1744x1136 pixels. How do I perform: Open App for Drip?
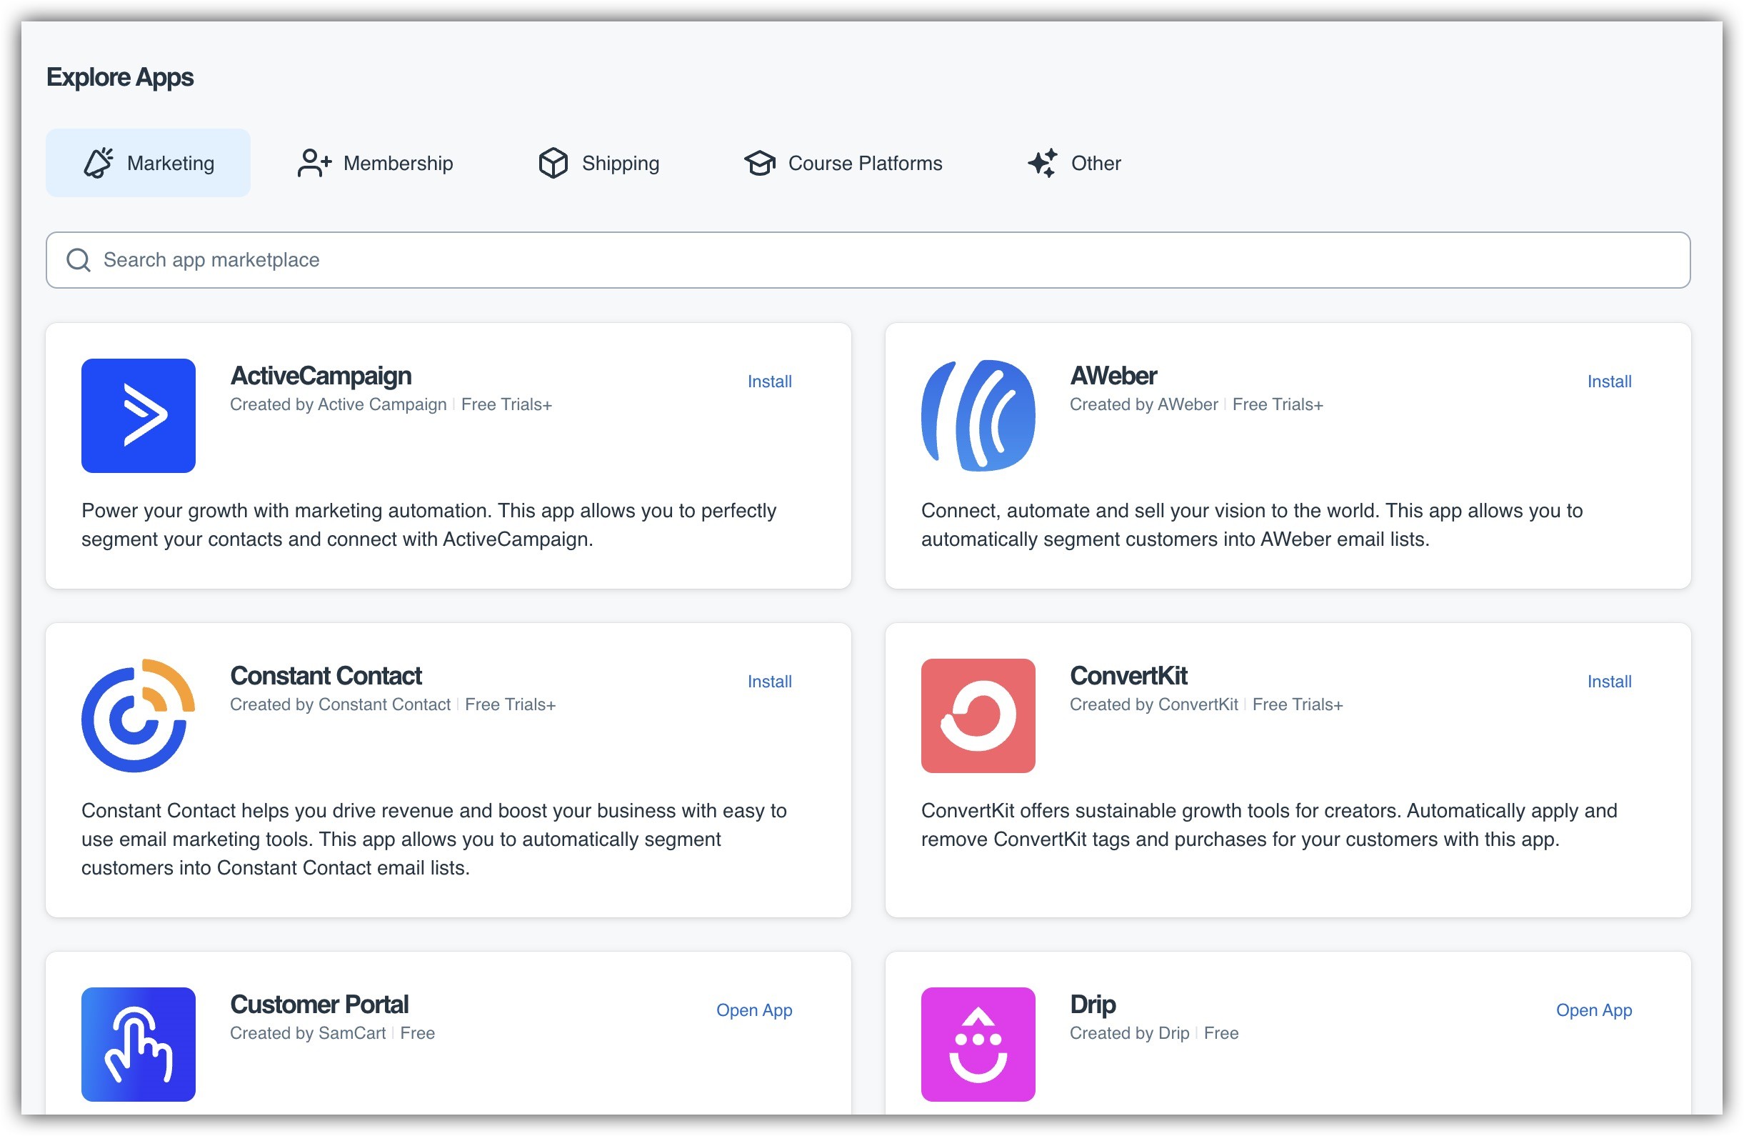click(x=1593, y=1010)
